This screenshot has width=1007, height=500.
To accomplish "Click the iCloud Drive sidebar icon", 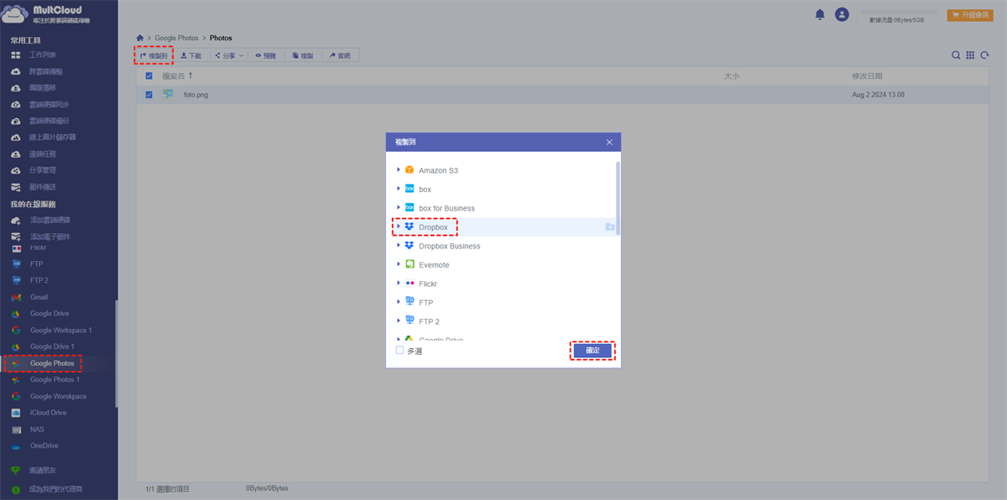I will (15, 413).
